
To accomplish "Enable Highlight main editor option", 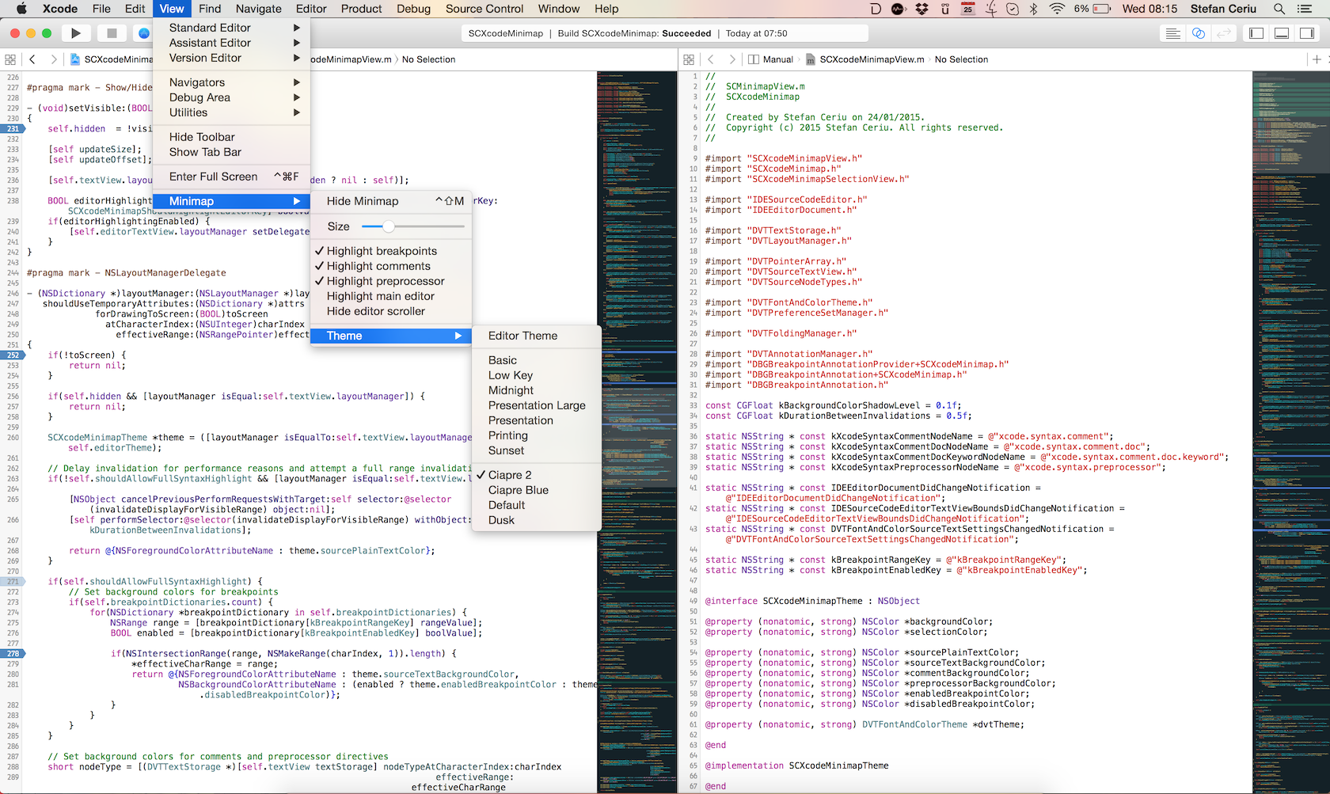I will coord(380,296).
